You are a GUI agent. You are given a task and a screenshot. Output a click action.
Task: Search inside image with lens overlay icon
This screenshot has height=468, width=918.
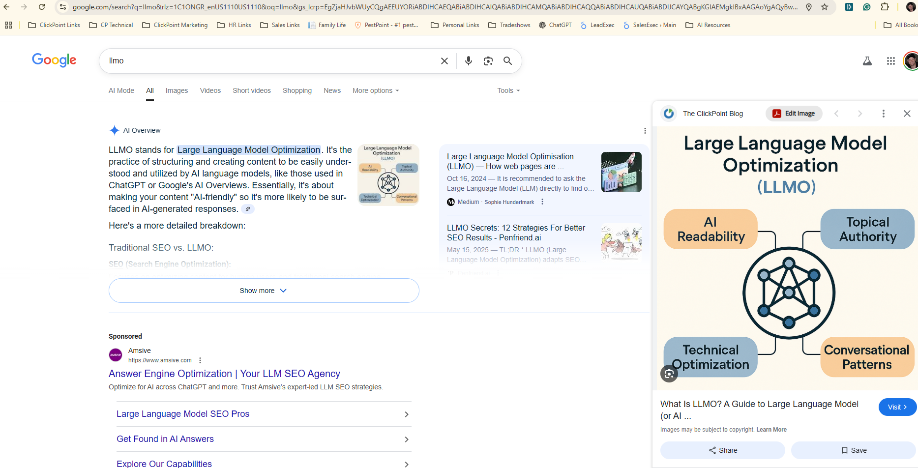(669, 374)
